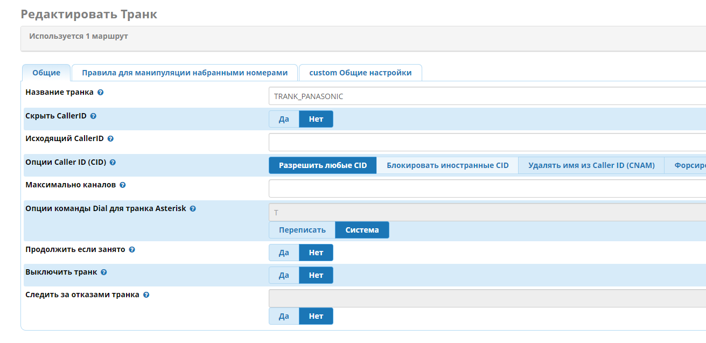Set Скрыть CallerID to Да
Screen dimensions: 706x343
[284, 119]
